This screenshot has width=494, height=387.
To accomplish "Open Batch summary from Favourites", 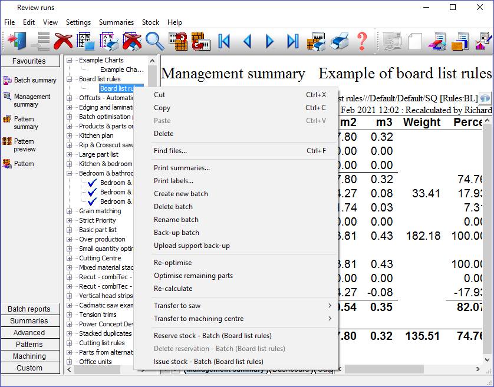I will click(x=30, y=80).
